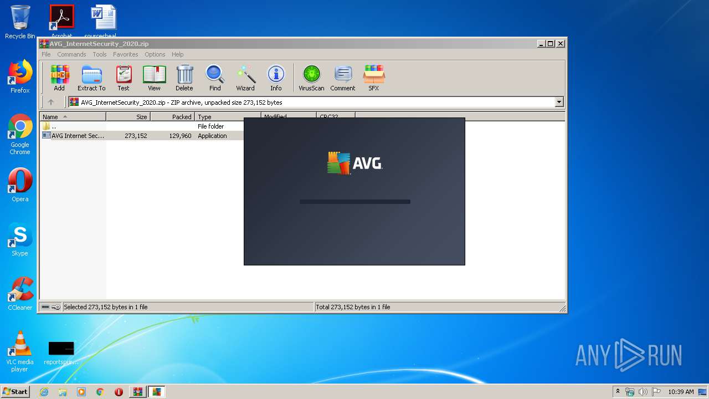Open the File menu
This screenshot has width=709, height=399.
tap(46, 54)
